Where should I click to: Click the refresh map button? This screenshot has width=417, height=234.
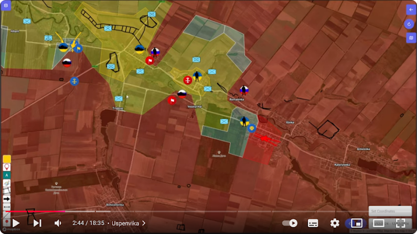409,24
